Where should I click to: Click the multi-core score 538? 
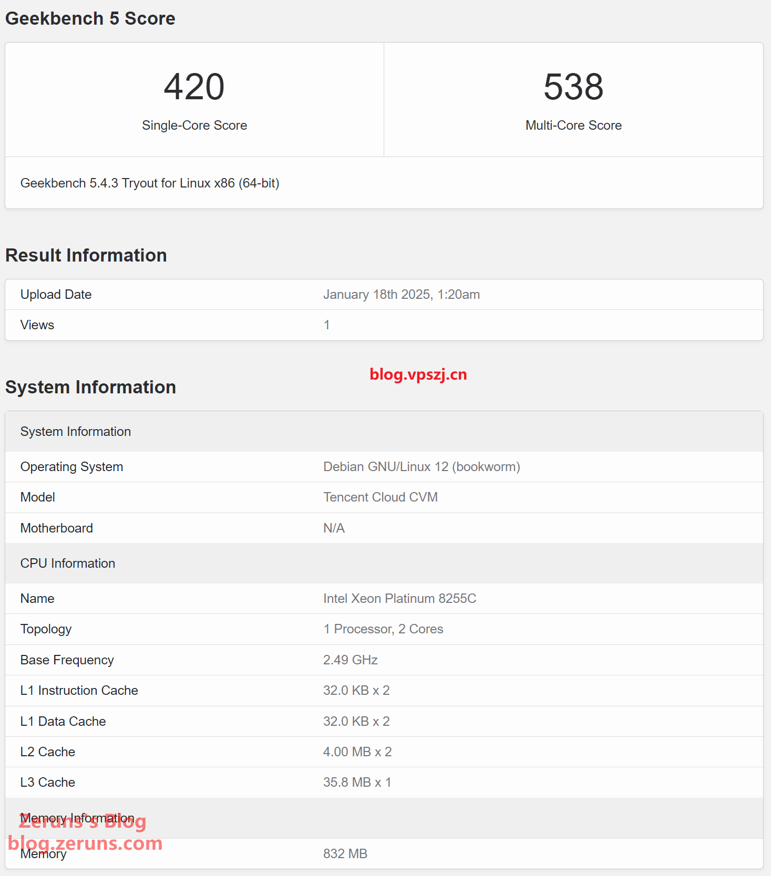pyautogui.click(x=573, y=87)
